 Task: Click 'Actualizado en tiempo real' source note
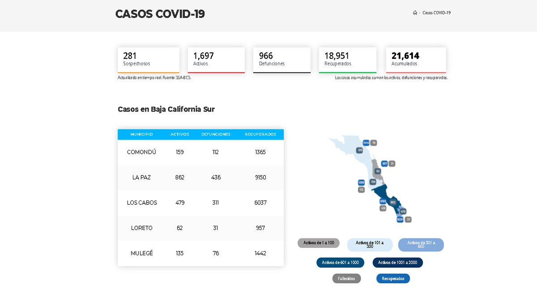[x=154, y=78]
